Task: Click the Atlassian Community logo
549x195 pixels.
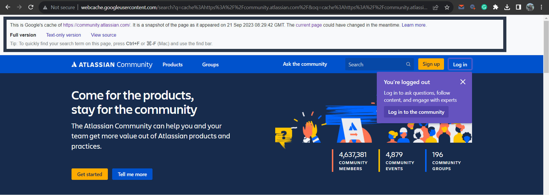Action: [x=112, y=65]
